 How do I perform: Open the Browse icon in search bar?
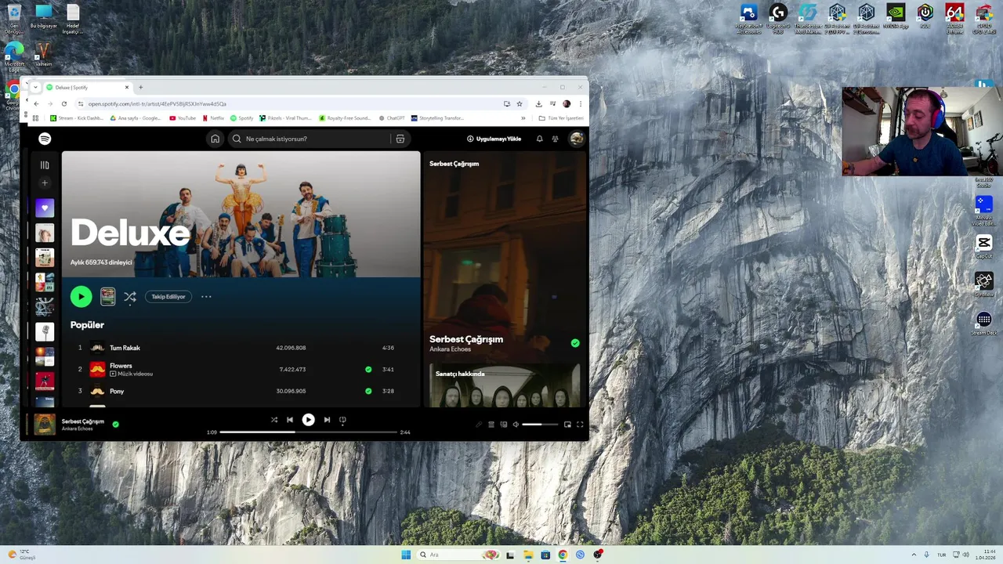tap(400, 139)
